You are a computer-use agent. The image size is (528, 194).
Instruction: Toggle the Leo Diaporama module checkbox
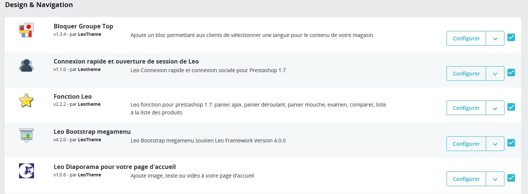pyautogui.click(x=511, y=178)
